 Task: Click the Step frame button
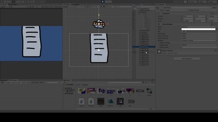(110, 2)
